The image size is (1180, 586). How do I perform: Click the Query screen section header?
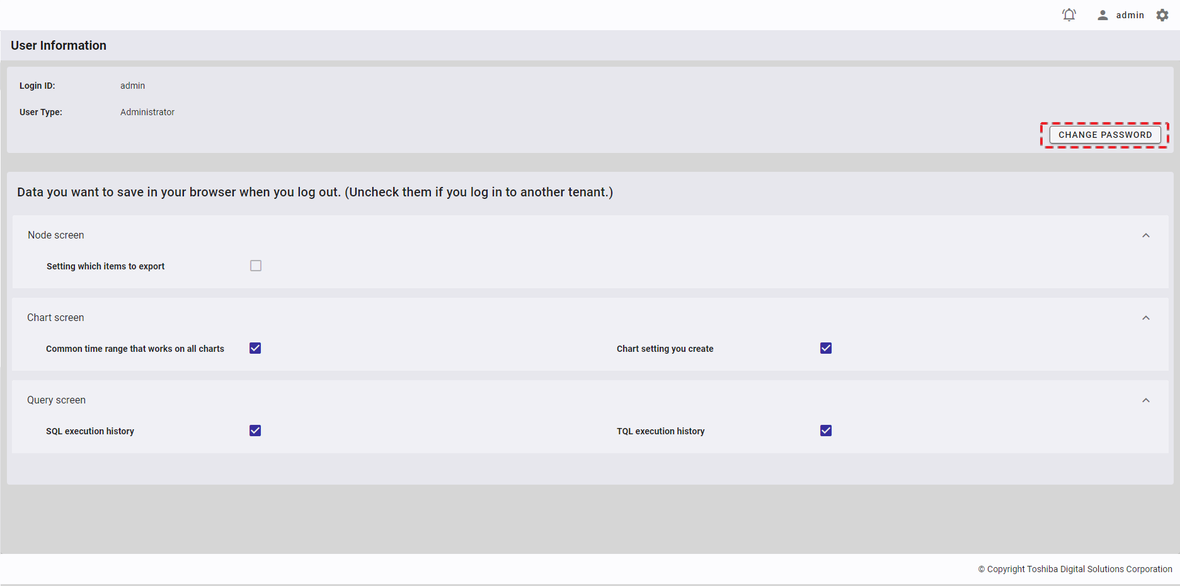pos(56,400)
